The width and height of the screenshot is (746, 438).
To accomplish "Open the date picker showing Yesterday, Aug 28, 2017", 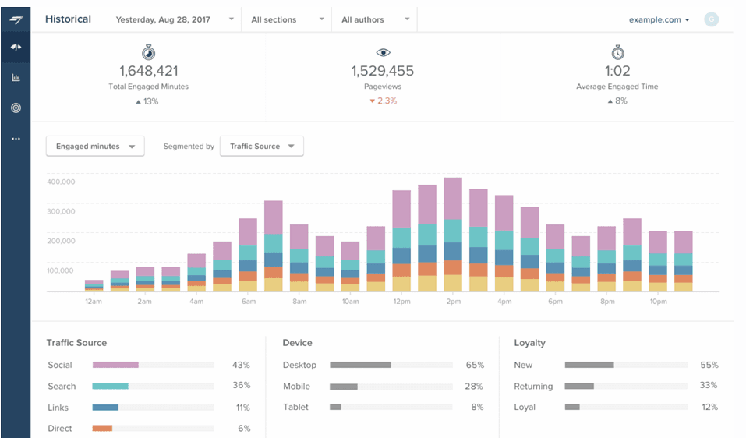I will click(174, 19).
